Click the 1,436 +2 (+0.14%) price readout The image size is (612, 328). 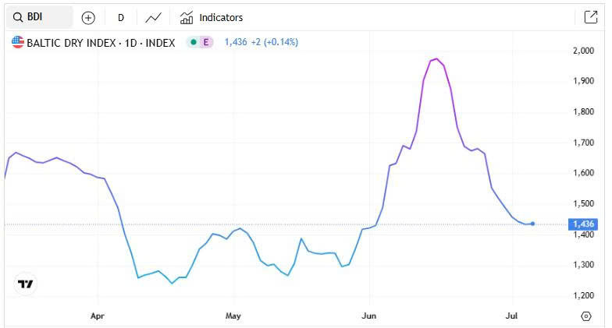pyautogui.click(x=261, y=42)
